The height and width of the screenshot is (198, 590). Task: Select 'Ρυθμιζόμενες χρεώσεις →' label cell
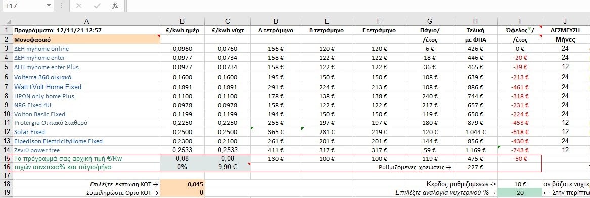coord(415,168)
